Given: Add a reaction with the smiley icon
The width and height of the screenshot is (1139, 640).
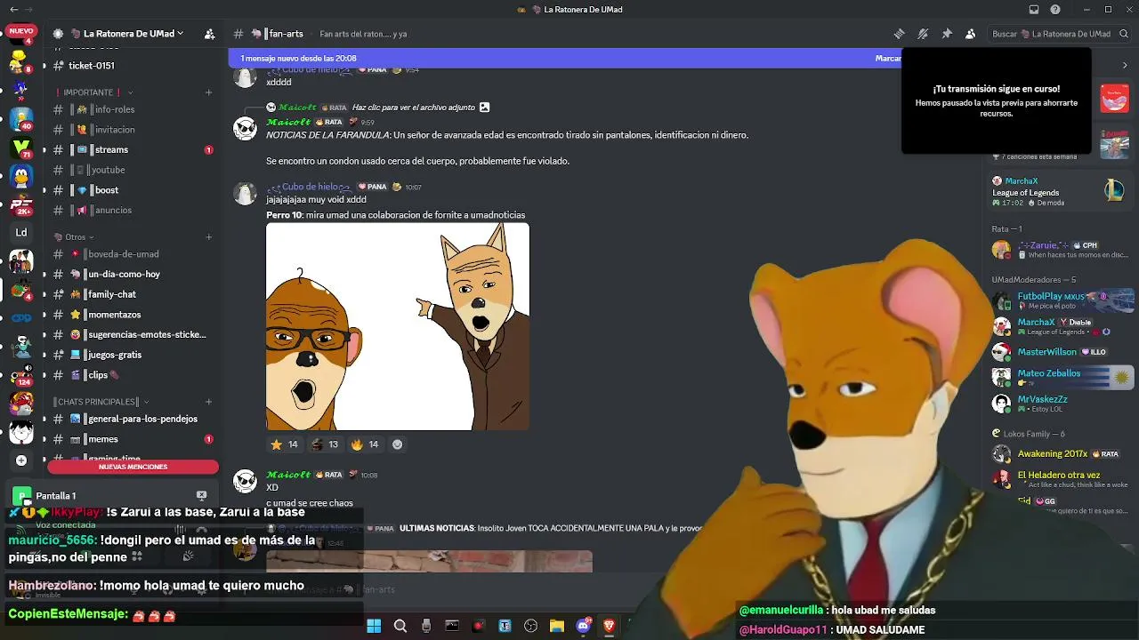Looking at the screenshot, I should [x=398, y=444].
